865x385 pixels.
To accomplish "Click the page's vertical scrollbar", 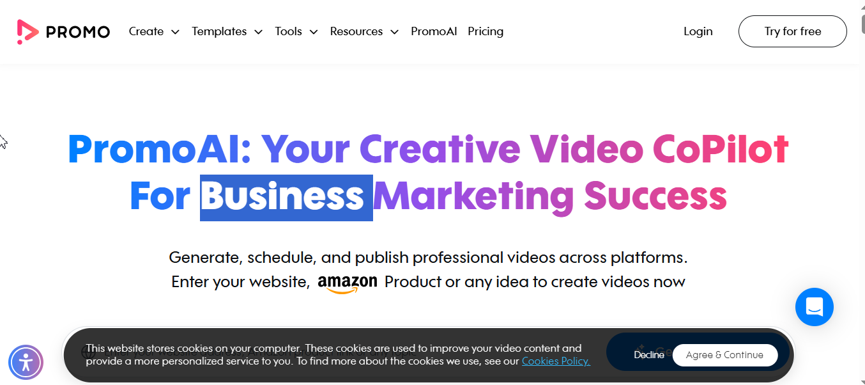I will 862,192.
